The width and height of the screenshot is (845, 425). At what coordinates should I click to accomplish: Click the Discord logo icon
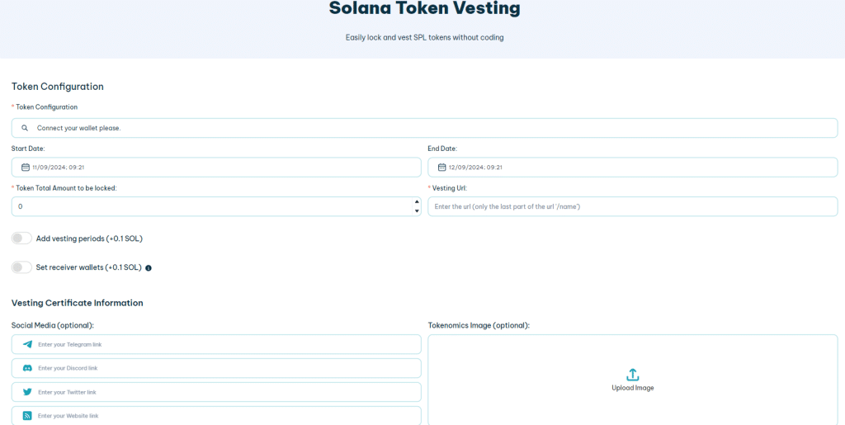coord(27,368)
